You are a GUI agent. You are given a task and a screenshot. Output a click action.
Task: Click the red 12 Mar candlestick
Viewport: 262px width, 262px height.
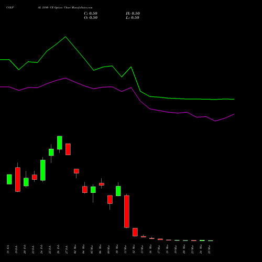135,232
